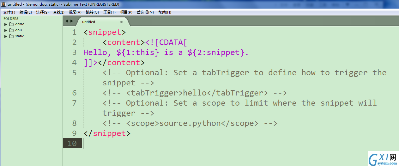Click the unsaved dot on untitled tab
This screenshot has width=399, height=166.
point(121,22)
